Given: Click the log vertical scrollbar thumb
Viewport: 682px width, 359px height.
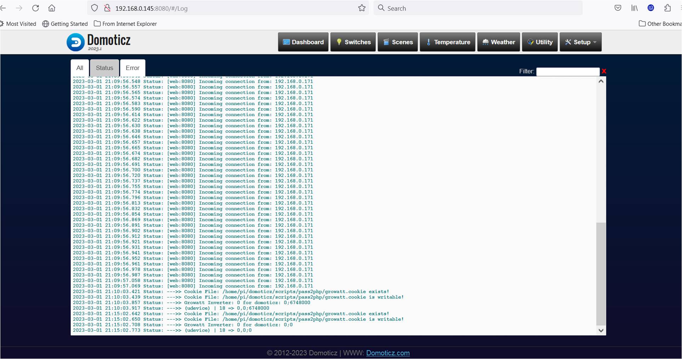Looking at the screenshot, I should (x=601, y=274).
